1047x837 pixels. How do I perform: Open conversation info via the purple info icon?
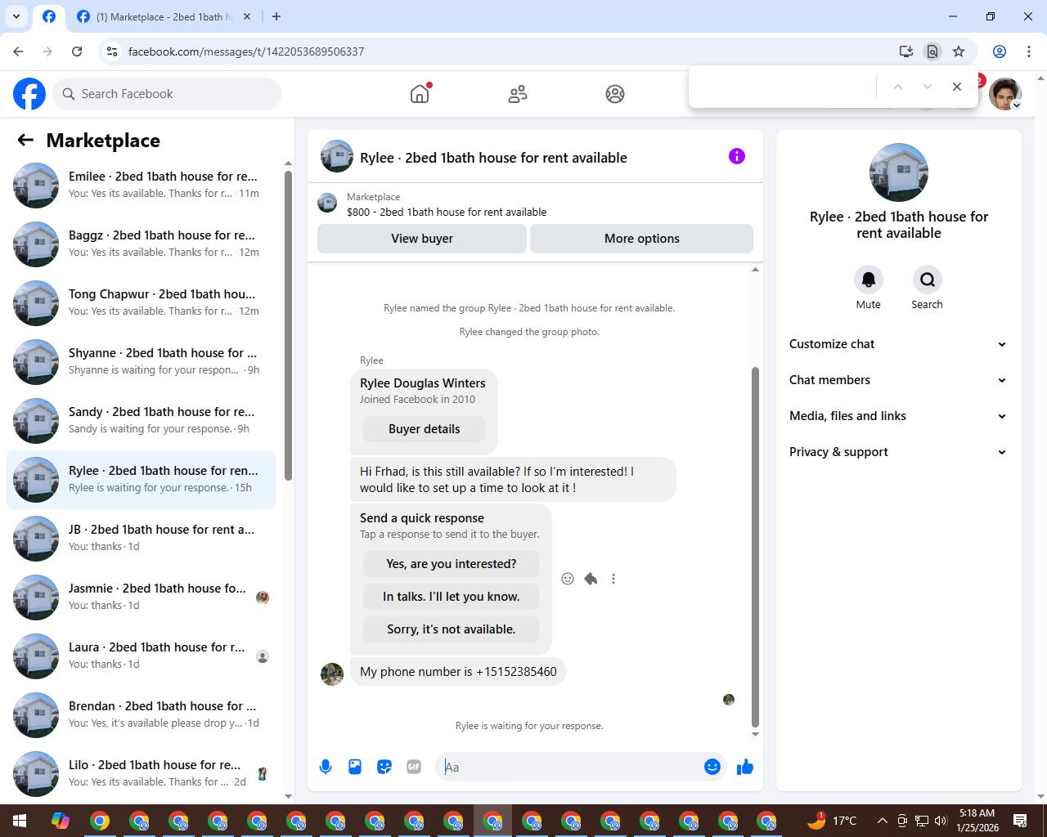tap(737, 156)
